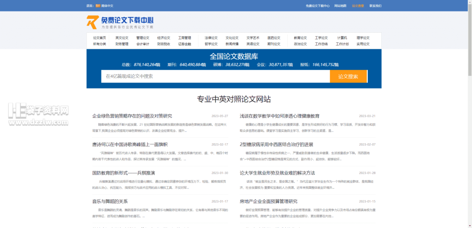The width and height of the screenshot is (472, 228).
Task: Open article 企业绿色营销策略存在的问题及对策研究
Action: 132,116
